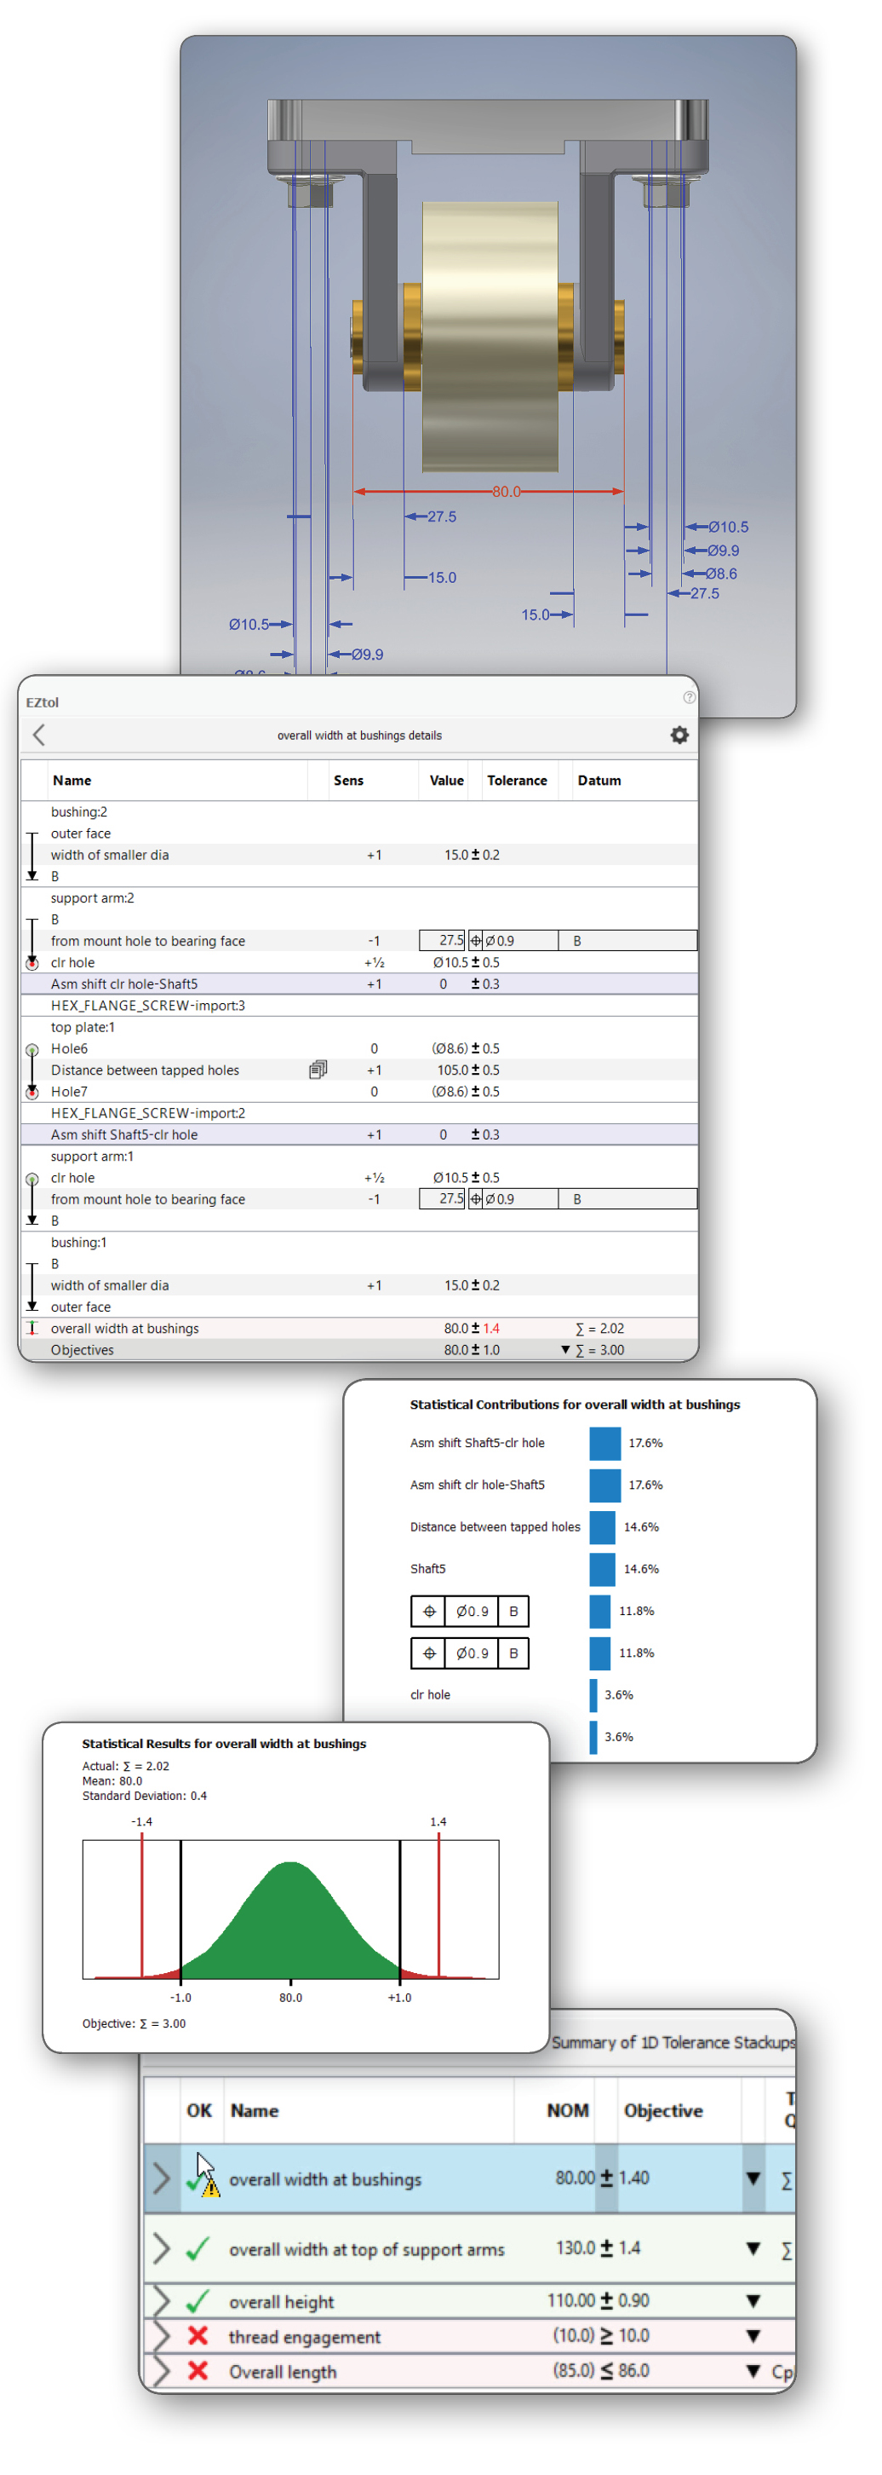882x2475 pixels.
Task: Expand the overall width at bushings summary row
Action: pyautogui.click(x=161, y=2178)
